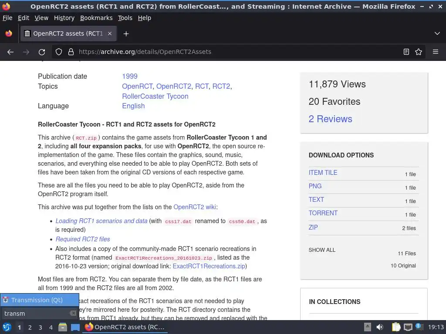Open the OpenRCT topic link

point(137,87)
